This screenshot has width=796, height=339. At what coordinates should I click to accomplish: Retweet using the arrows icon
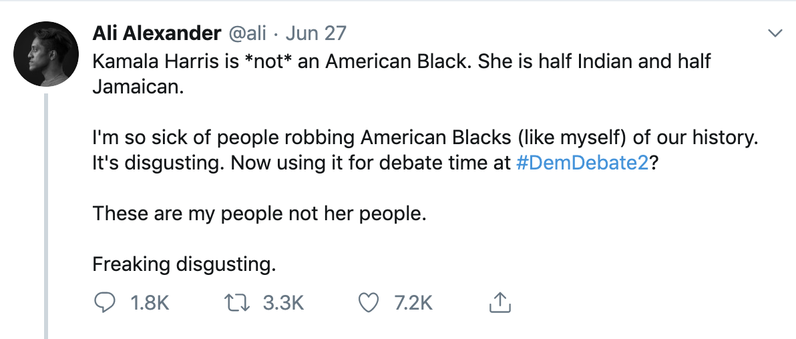pos(236,303)
